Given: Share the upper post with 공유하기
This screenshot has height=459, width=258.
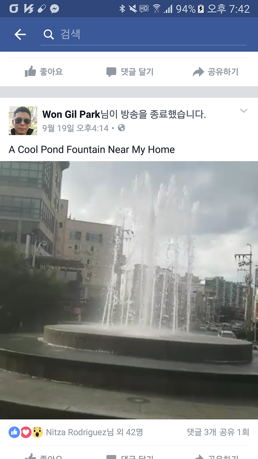Looking at the screenshot, I should click(x=215, y=72).
